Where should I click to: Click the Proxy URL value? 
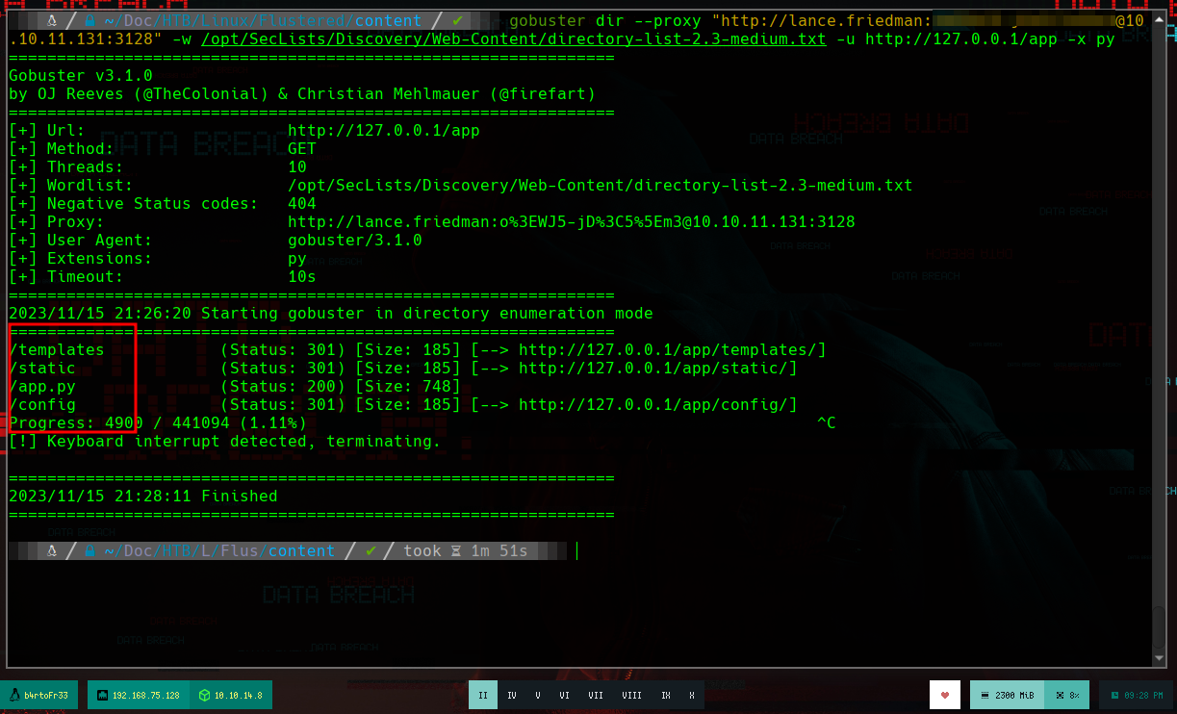coord(571,222)
